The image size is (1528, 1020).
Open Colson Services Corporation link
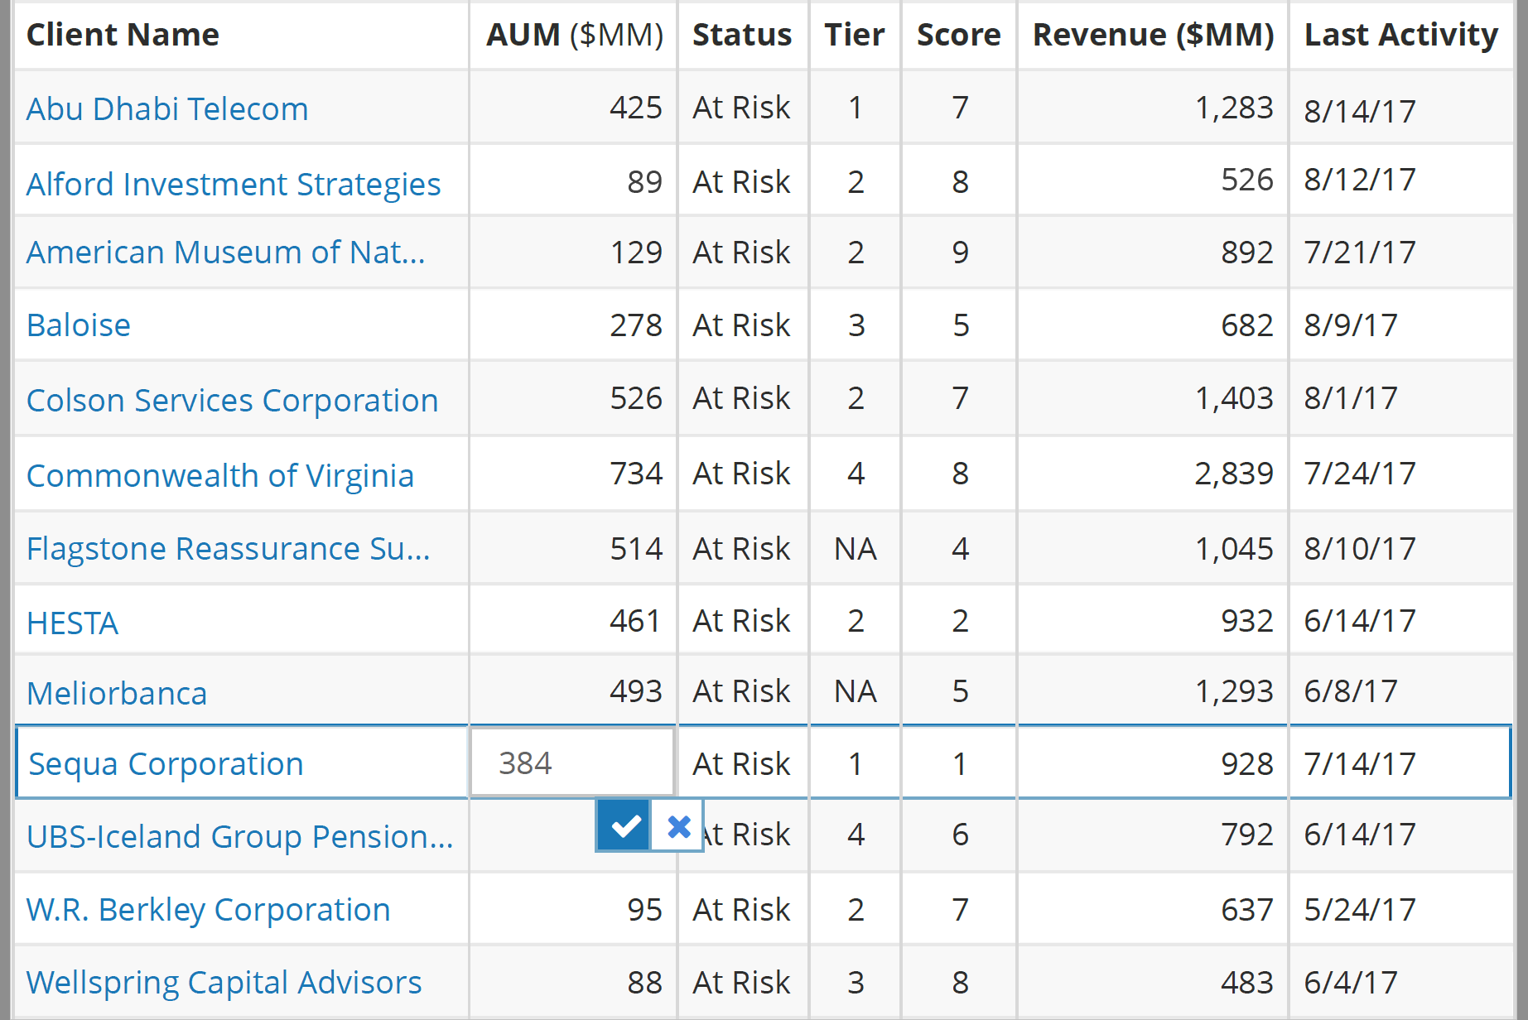(233, 400)
